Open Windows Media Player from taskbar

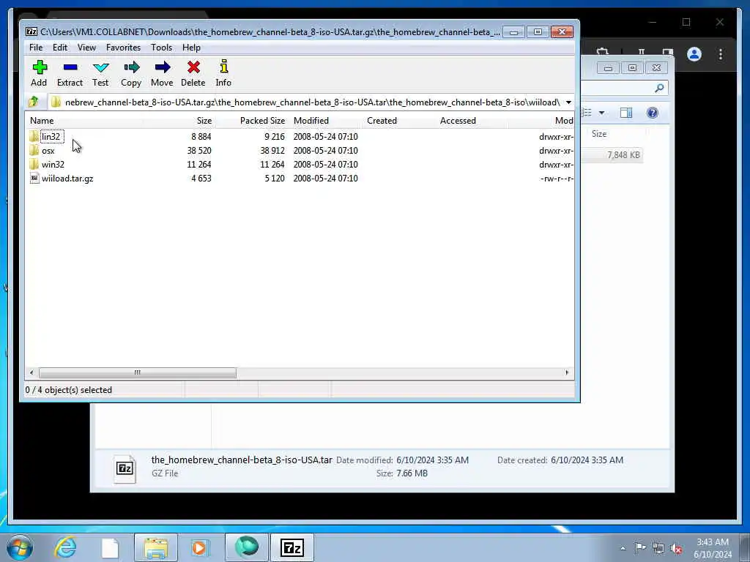click(x=199, y=547)
